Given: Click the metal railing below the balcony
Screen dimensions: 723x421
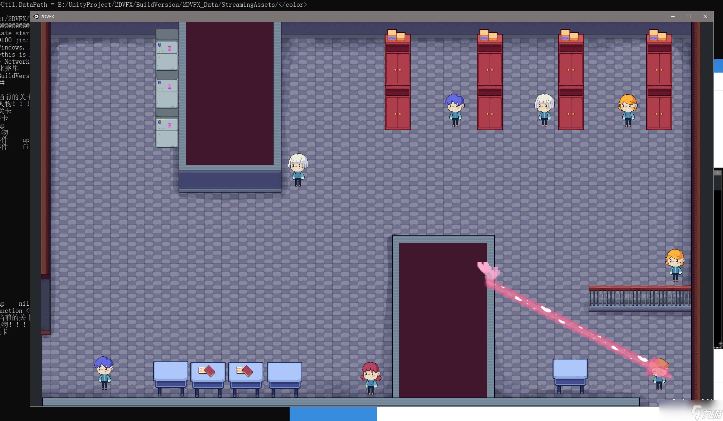Looking at the screenshot, I should [640, 299].
